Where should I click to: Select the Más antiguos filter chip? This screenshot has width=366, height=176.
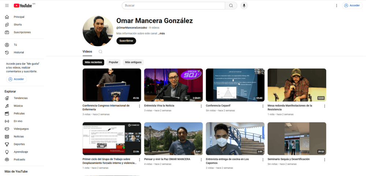click(133, 62)
